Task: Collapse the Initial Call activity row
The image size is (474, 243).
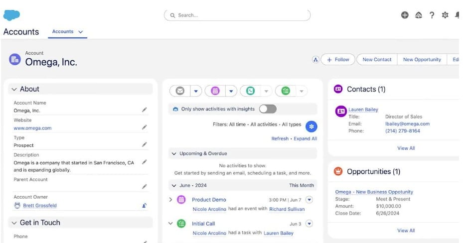Action: [170, 224]
